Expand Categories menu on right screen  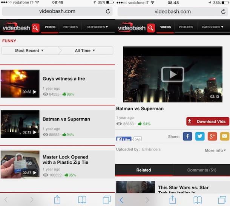coord(213,27)
